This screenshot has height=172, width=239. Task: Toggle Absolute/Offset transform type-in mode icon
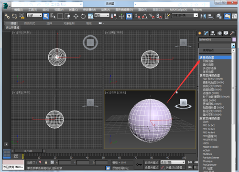click(x=52, y=162)
